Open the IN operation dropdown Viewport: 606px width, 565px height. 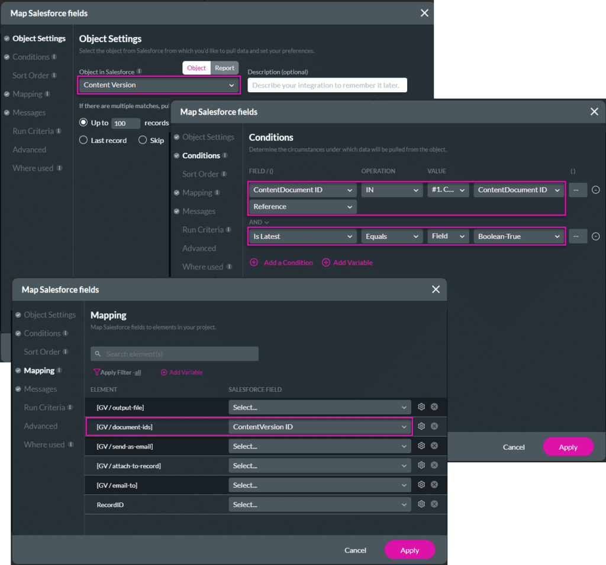pos(392,190)
